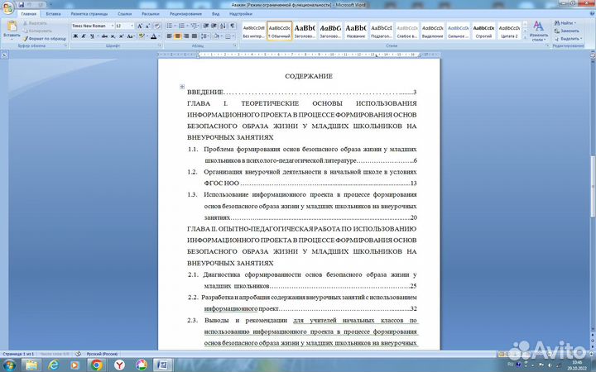
Task: Clear formatting with the eraser icon
Action: tap(157, 26)
